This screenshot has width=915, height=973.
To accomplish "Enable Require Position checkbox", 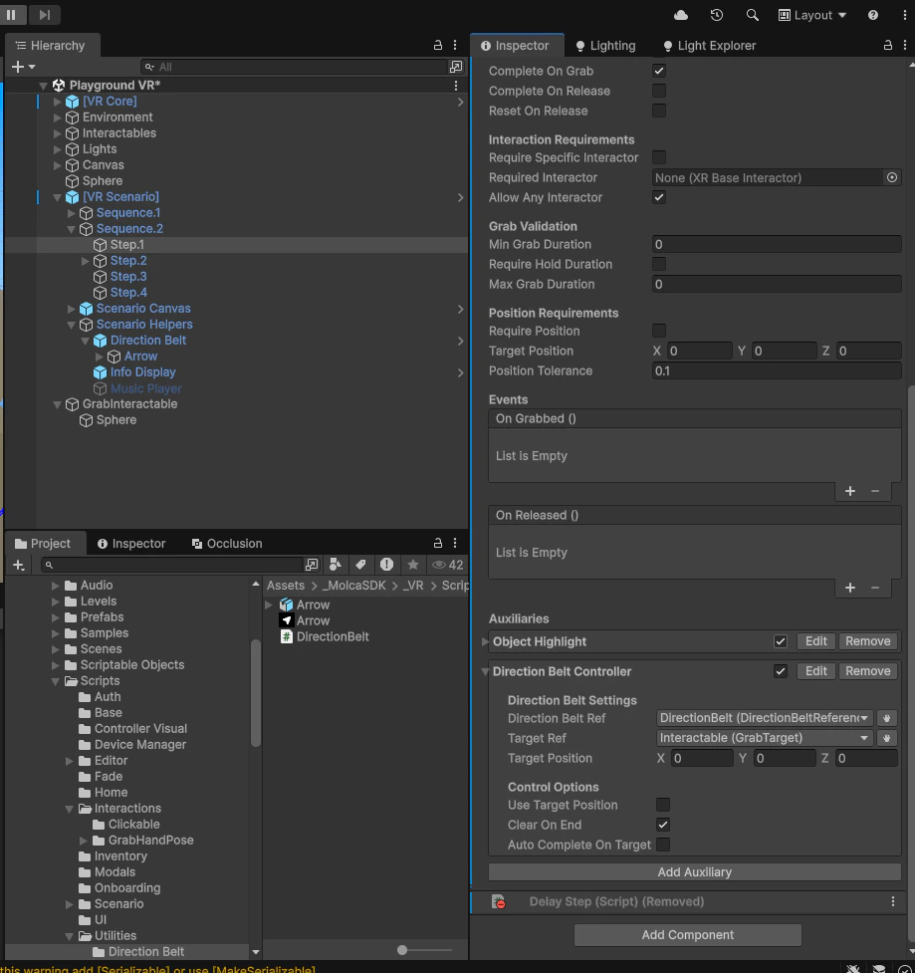I will coord(659,331).
